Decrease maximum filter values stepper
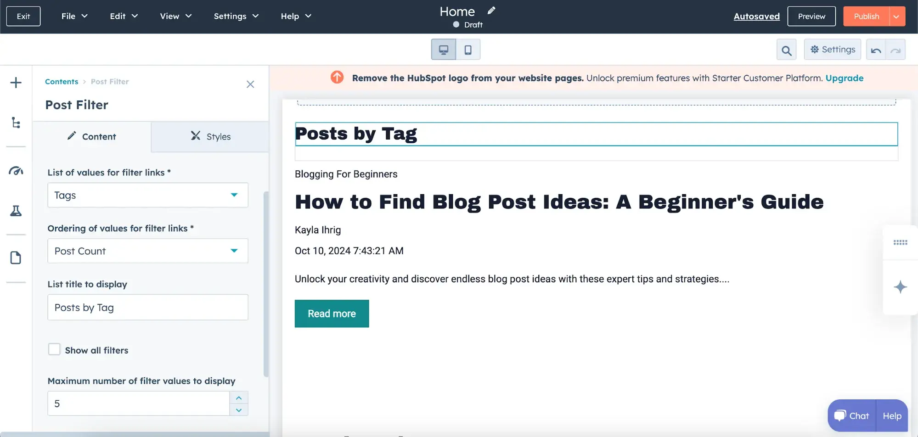This screenshot has height=437, width=918. point(239,409)
